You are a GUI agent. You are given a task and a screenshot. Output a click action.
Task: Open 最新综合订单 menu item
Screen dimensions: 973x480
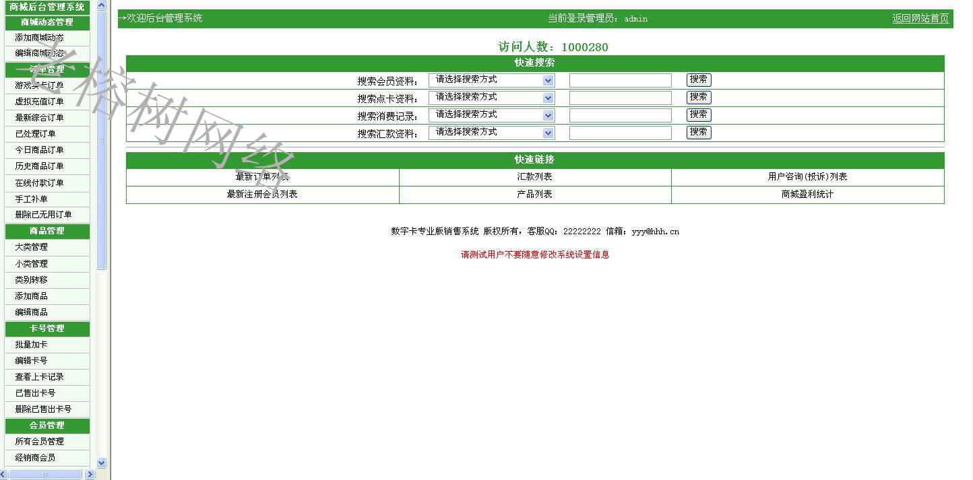coord(40,118)
